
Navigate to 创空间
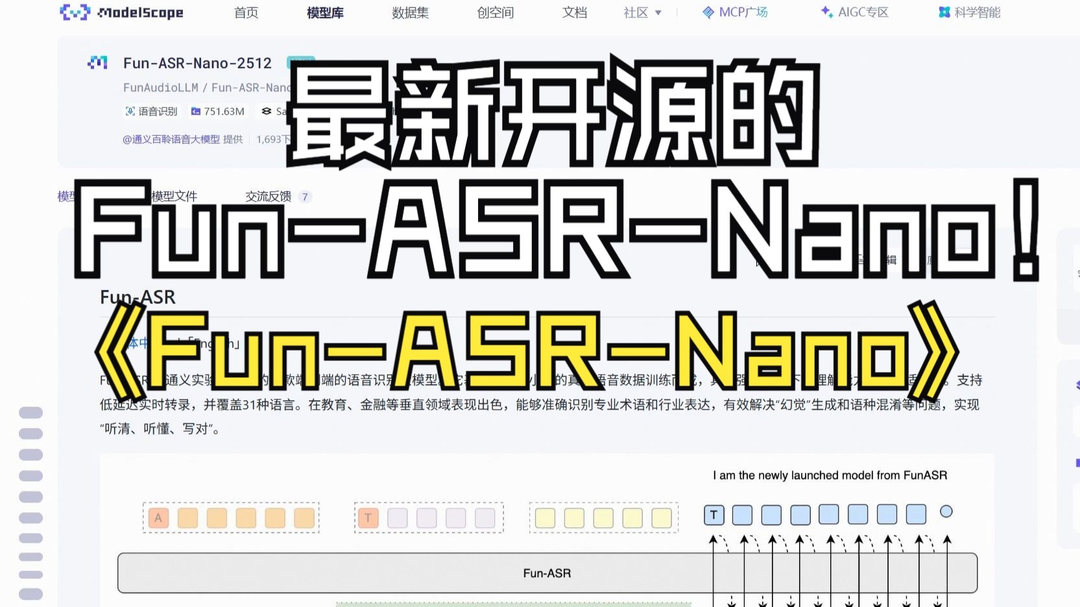pos(495,12)
